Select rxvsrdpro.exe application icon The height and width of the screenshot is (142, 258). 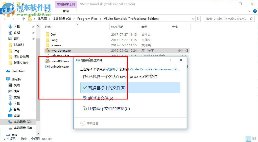pyautogui.click(x=48, y=50)
